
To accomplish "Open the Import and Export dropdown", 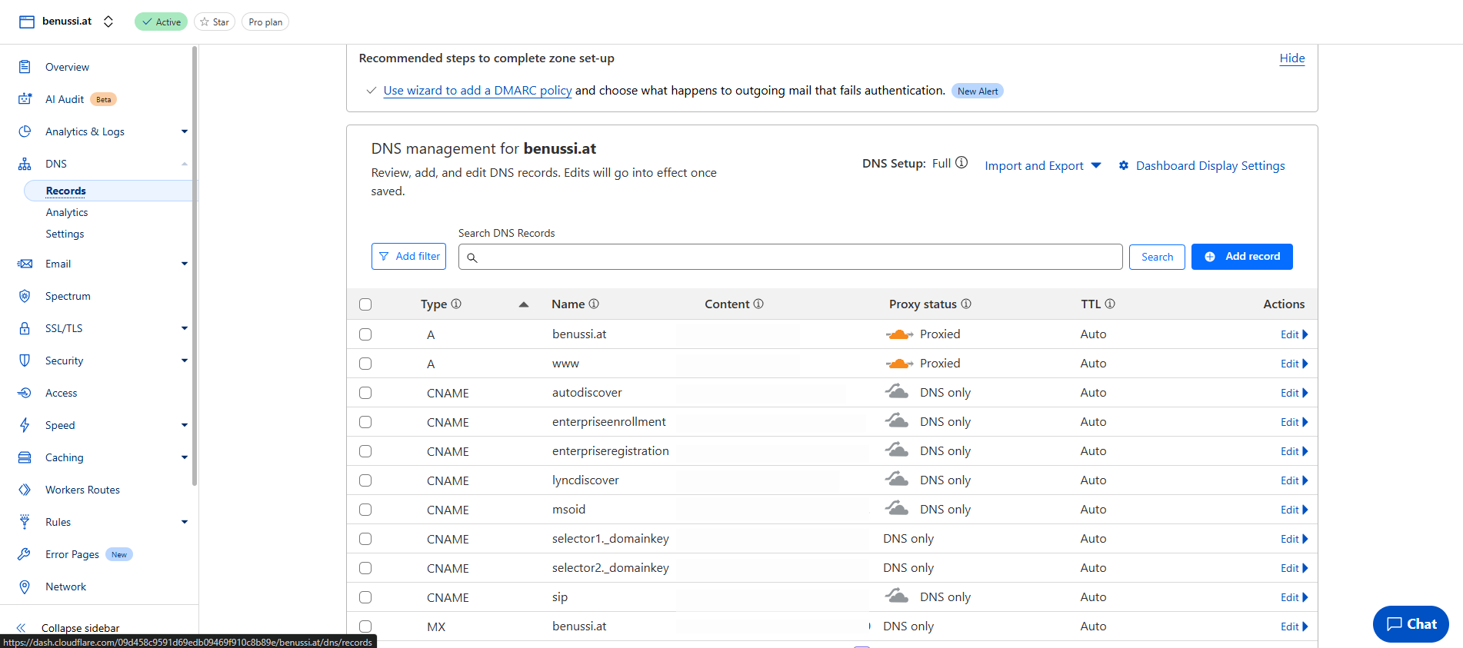I will click(x=1042, y=165).
